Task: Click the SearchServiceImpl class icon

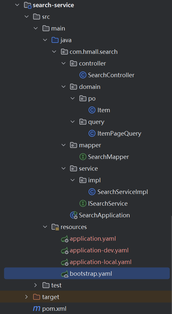Action: 92,192
